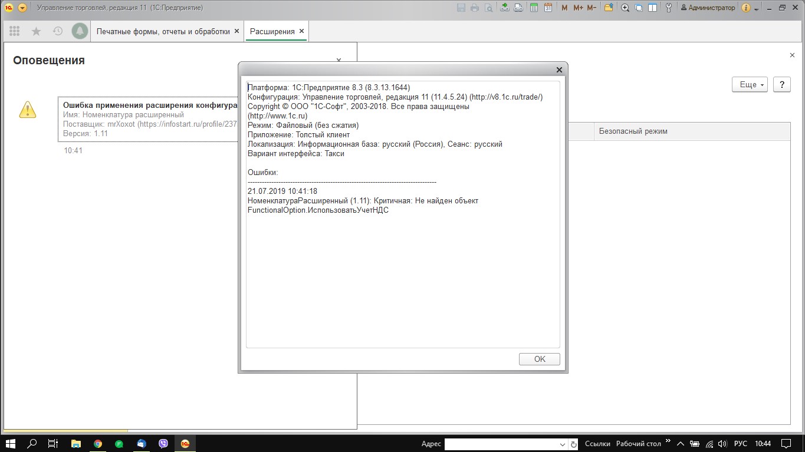Toggle the notifications bell icon

[x=80, y=31]
